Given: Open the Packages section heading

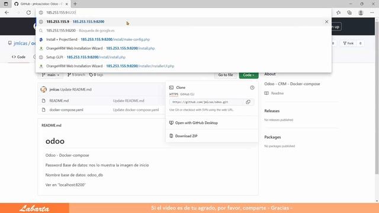Looking at the screenshot, I should click(x=272, y=137).
